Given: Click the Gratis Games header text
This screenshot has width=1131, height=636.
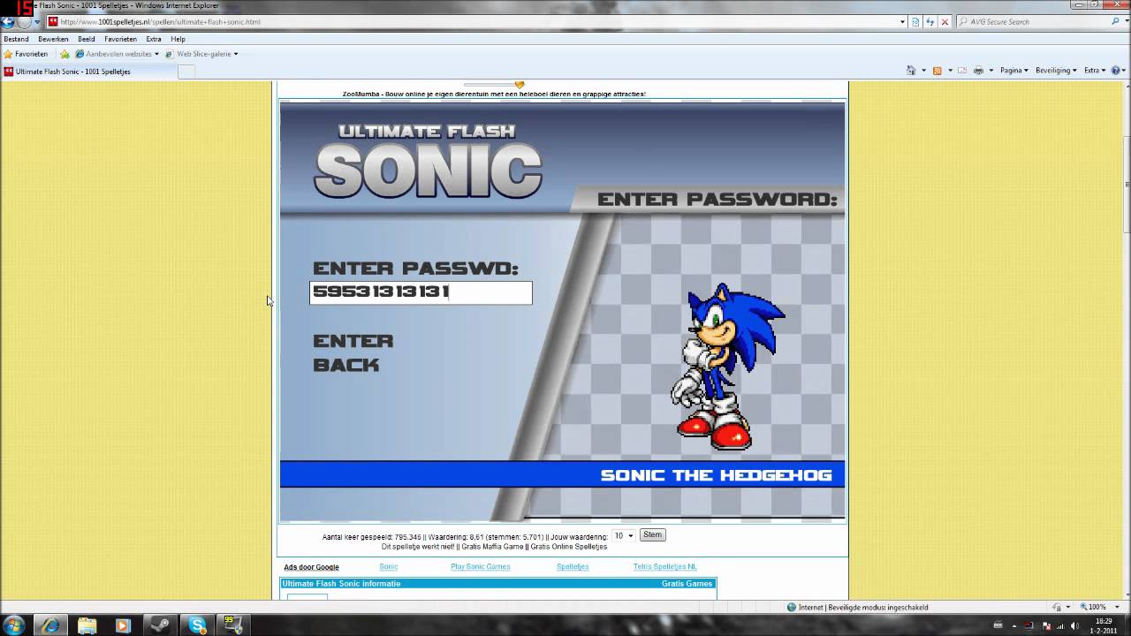Looking at the screenshot, I should [687, 584].
